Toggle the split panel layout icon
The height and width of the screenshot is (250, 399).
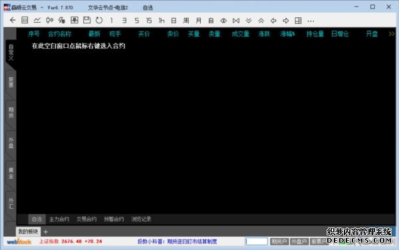pos(298,21)
